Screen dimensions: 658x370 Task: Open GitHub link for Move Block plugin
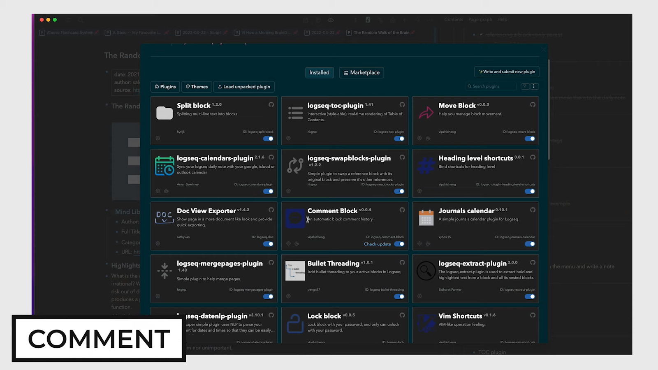tap(533, 105)
